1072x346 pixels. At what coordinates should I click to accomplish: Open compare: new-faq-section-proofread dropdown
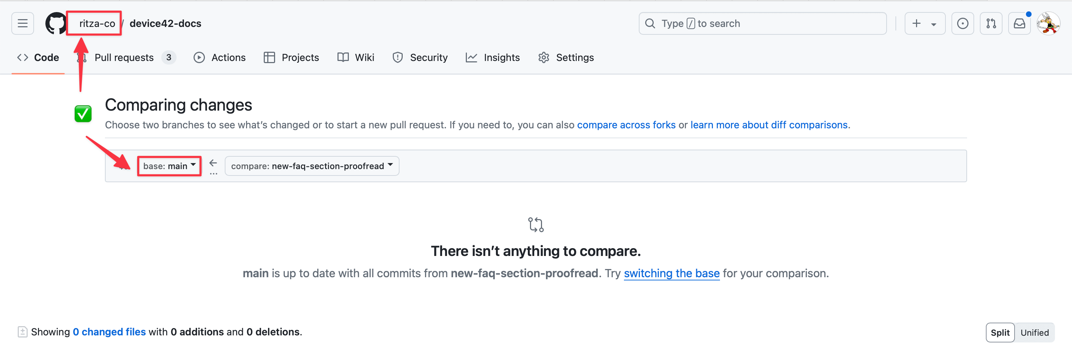tap(312, 166)
